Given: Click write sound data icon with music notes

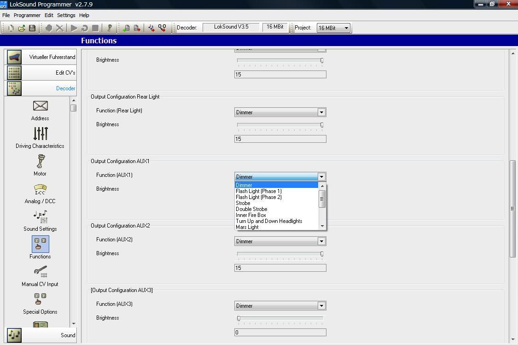Looking at the screenshot, I should click(151, 28).
